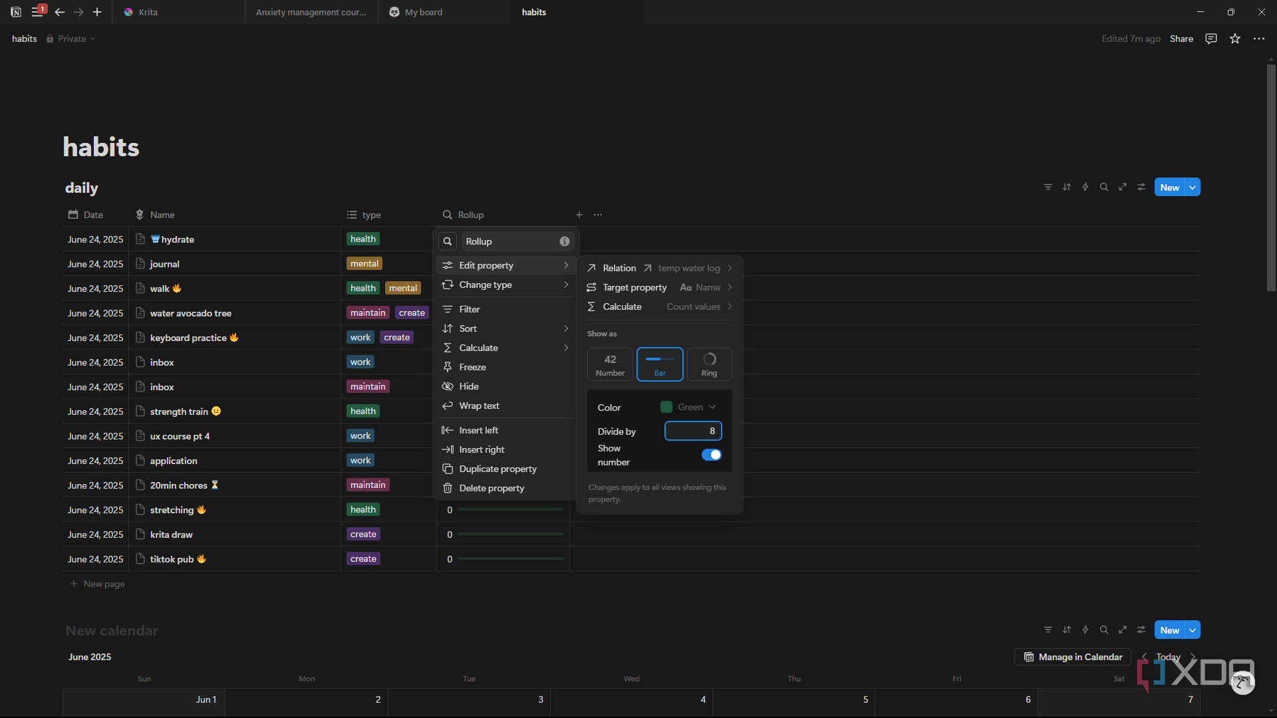Viewport: 1277px width, 718px height.
Task: Open the Notion sidebar menu icon
Action: click(37, 12)
